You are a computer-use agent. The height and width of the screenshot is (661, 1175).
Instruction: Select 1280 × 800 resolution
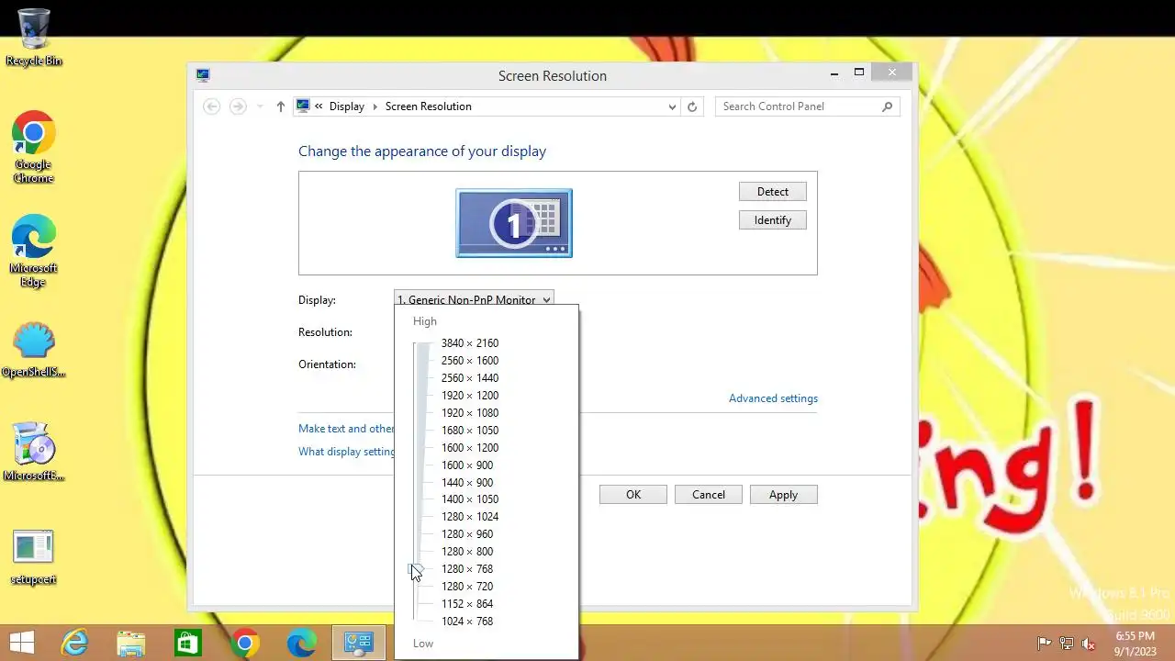click(x=467, y=552)
